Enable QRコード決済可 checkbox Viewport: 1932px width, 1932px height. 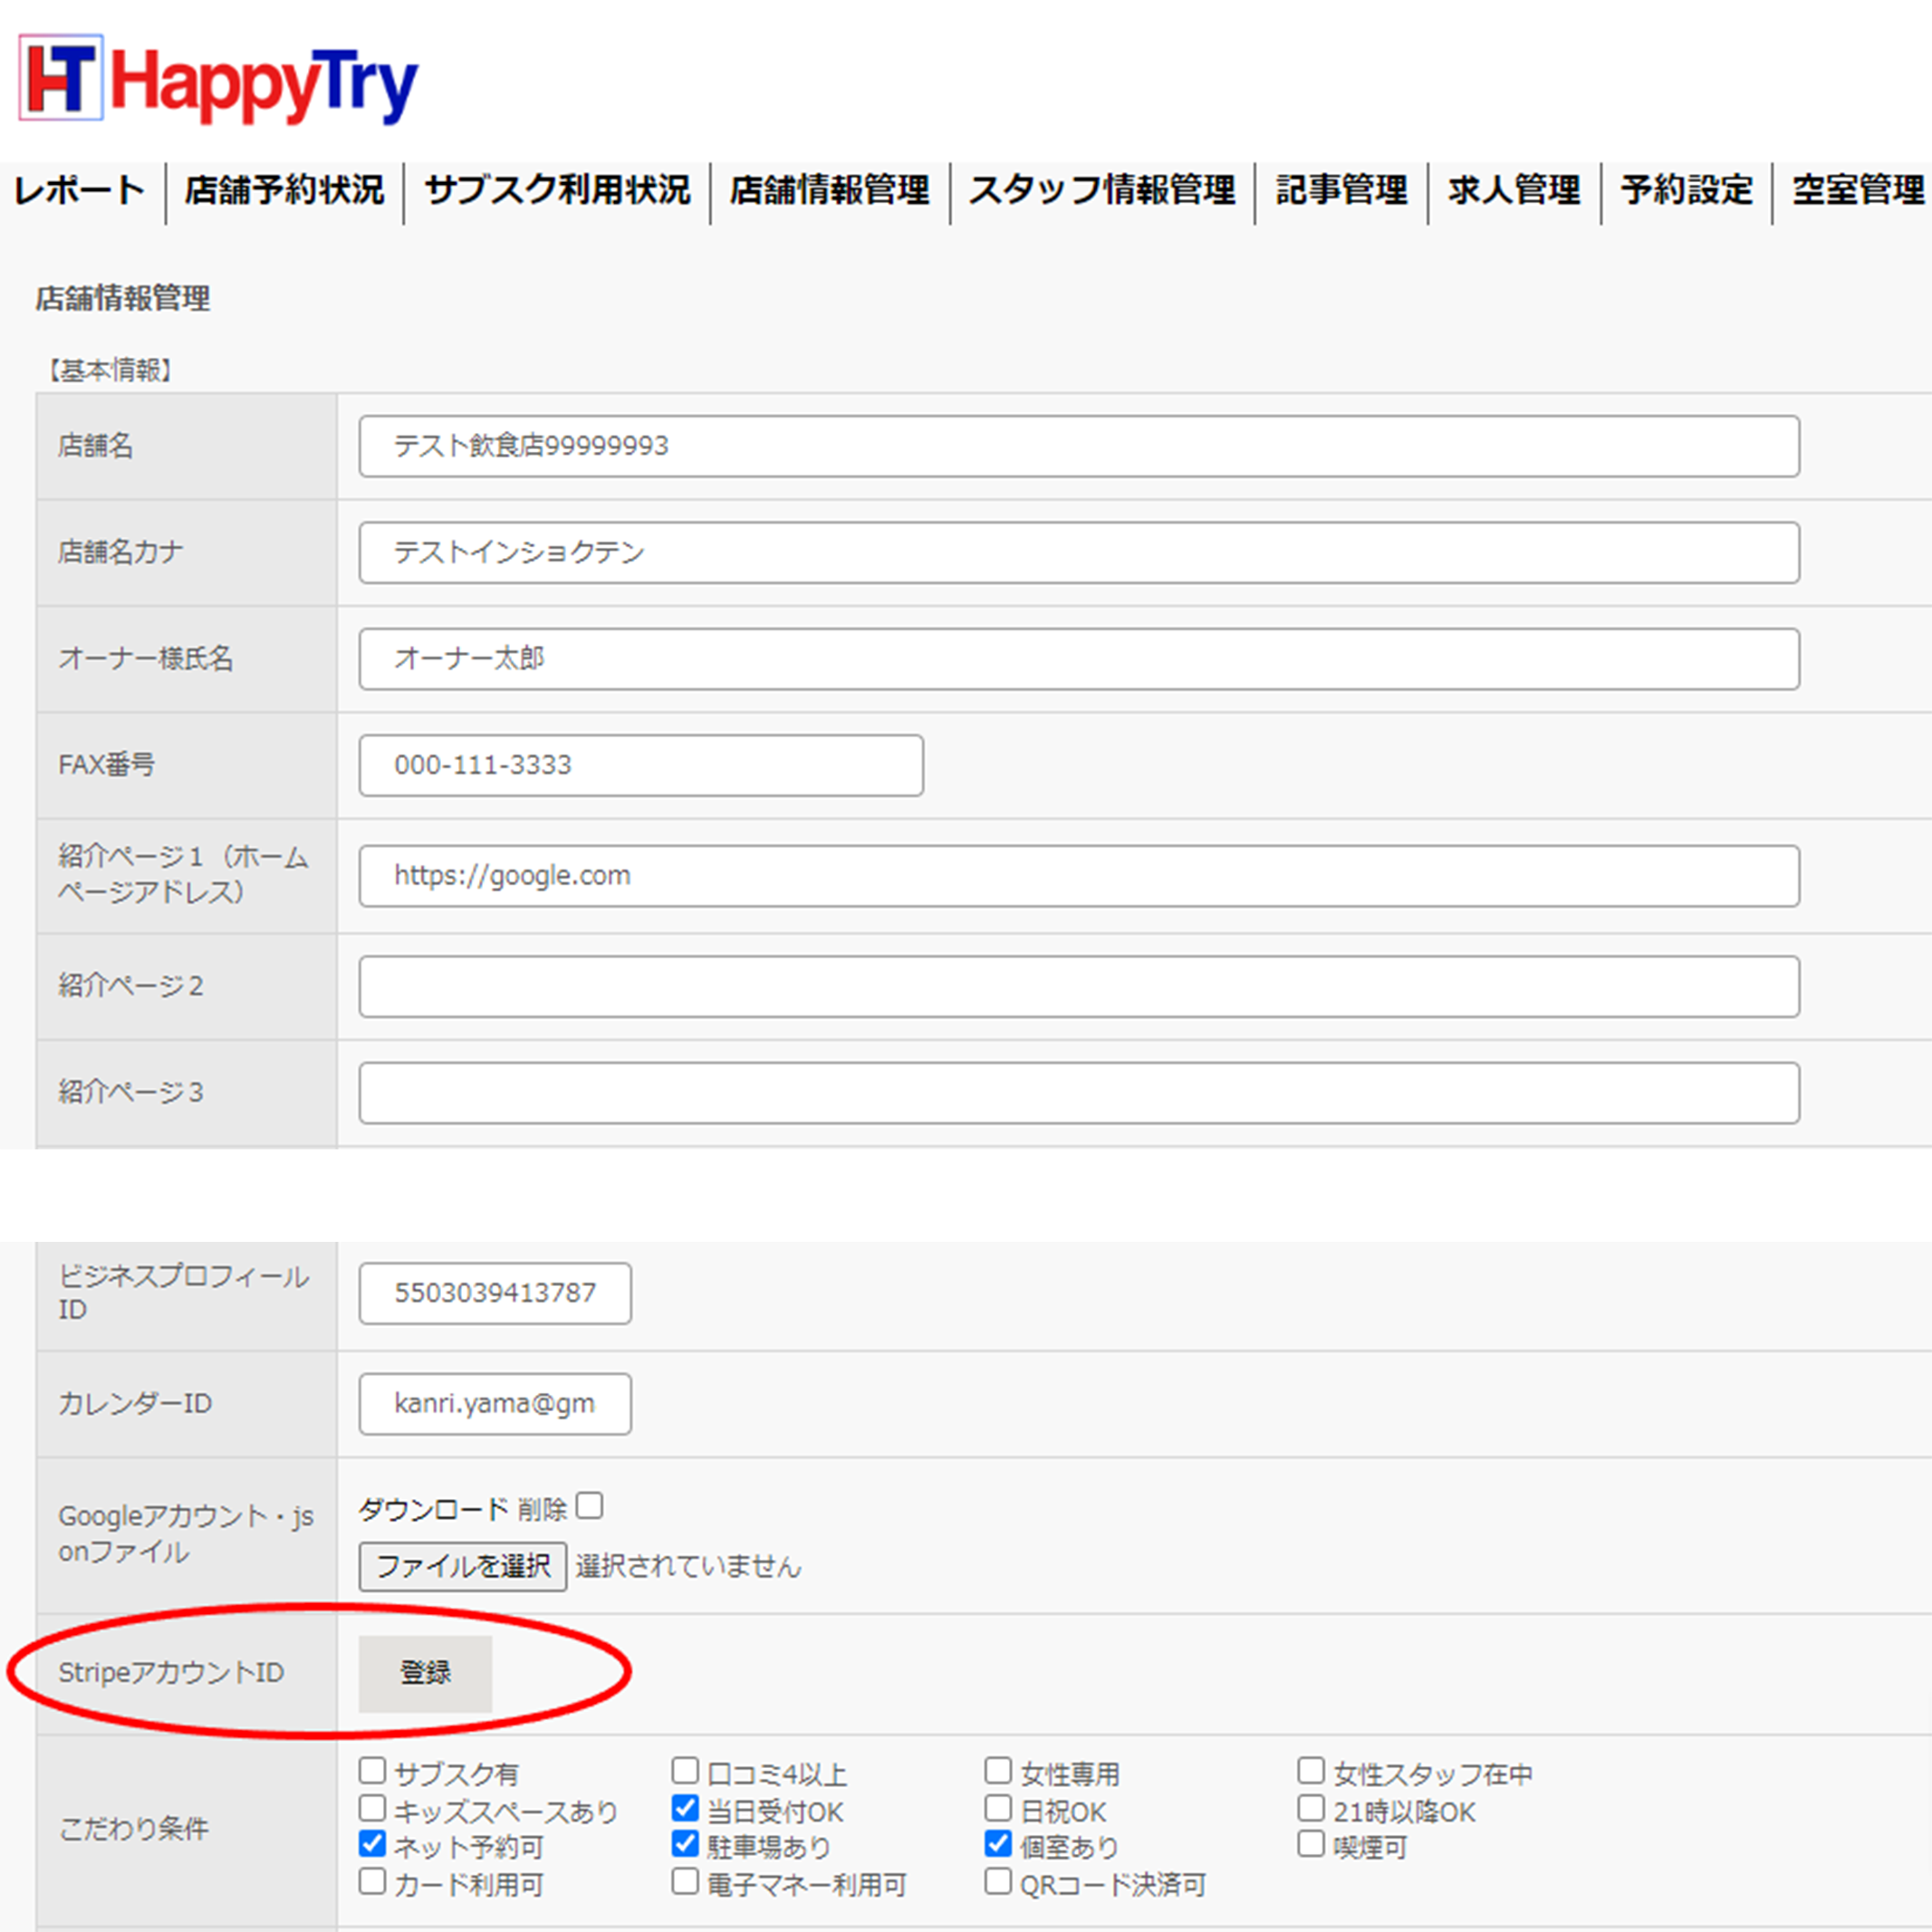pos(998,1881)
